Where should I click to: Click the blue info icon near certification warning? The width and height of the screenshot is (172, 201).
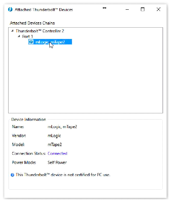pos(12,175)
